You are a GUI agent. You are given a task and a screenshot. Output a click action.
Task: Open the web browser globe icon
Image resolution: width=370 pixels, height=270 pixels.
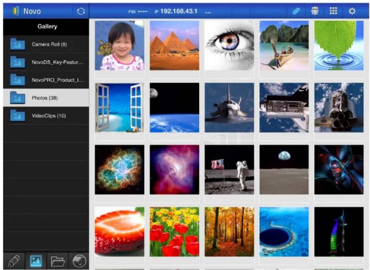(79, 261)
